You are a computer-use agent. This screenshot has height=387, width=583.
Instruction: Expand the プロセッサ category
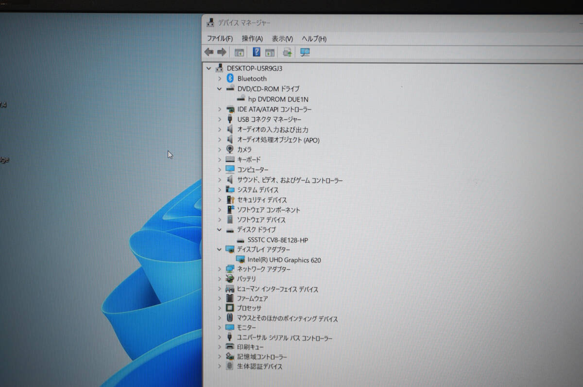coord(220,308)
